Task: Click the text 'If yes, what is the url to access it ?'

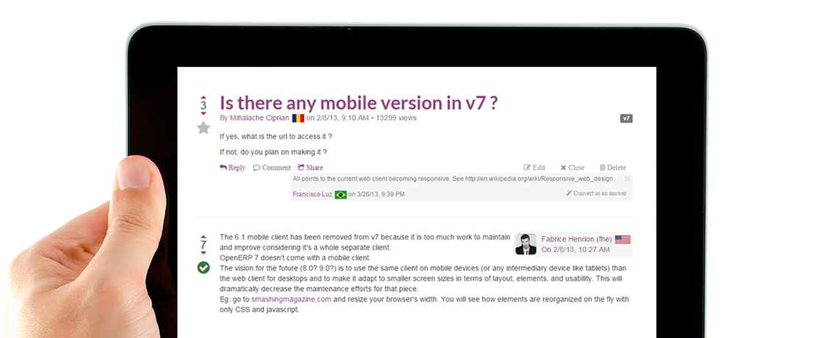Action: click(276, 137)
